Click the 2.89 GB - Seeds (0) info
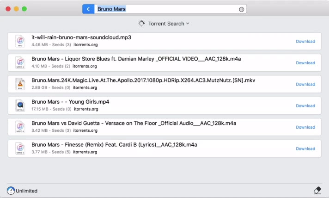329x198 pixels. [x=51, y=87]
